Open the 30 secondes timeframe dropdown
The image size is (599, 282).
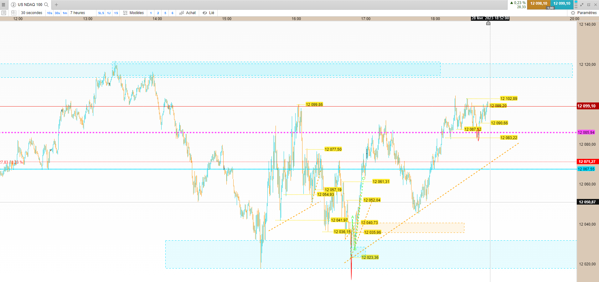click(32, 13)
